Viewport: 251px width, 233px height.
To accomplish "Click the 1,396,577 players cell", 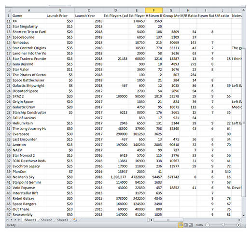I will coord(115,177).
